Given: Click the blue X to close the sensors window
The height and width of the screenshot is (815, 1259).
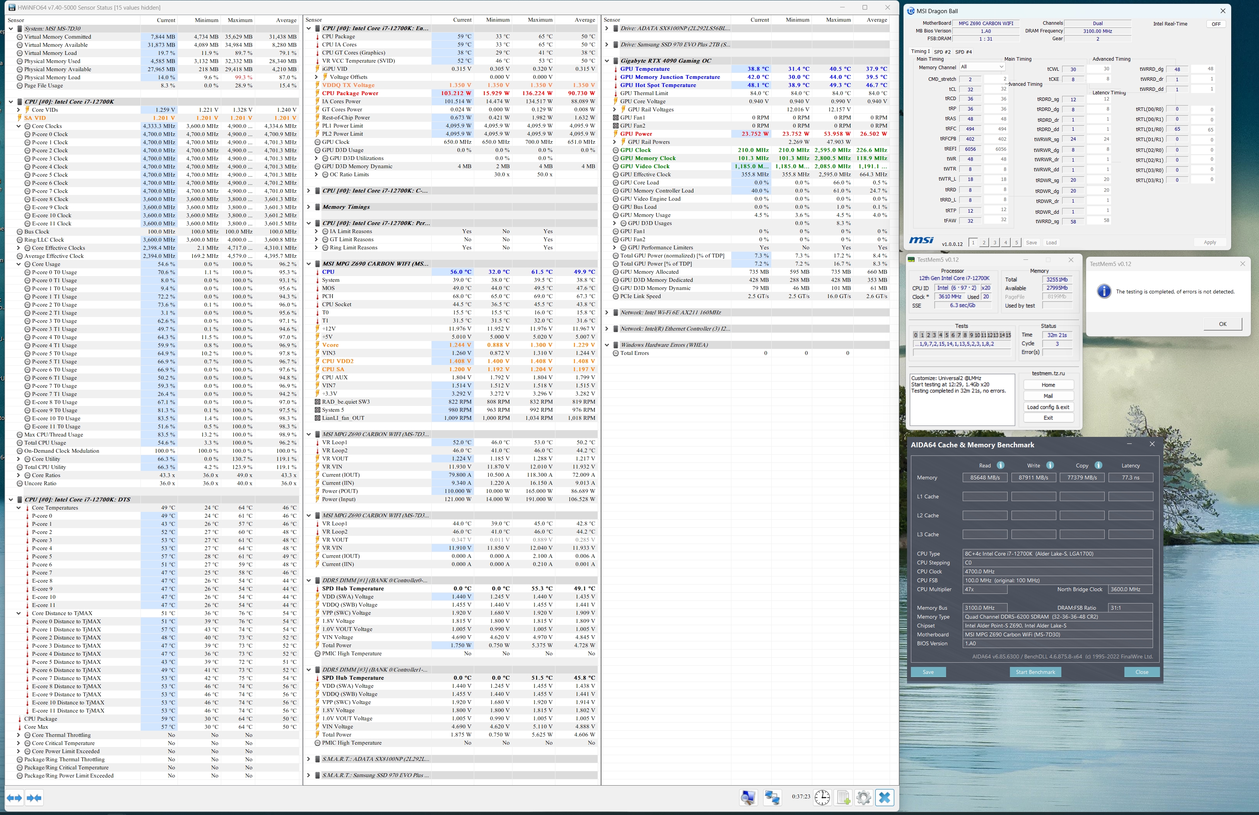Looking at the screenshot, I should (885, 797).
